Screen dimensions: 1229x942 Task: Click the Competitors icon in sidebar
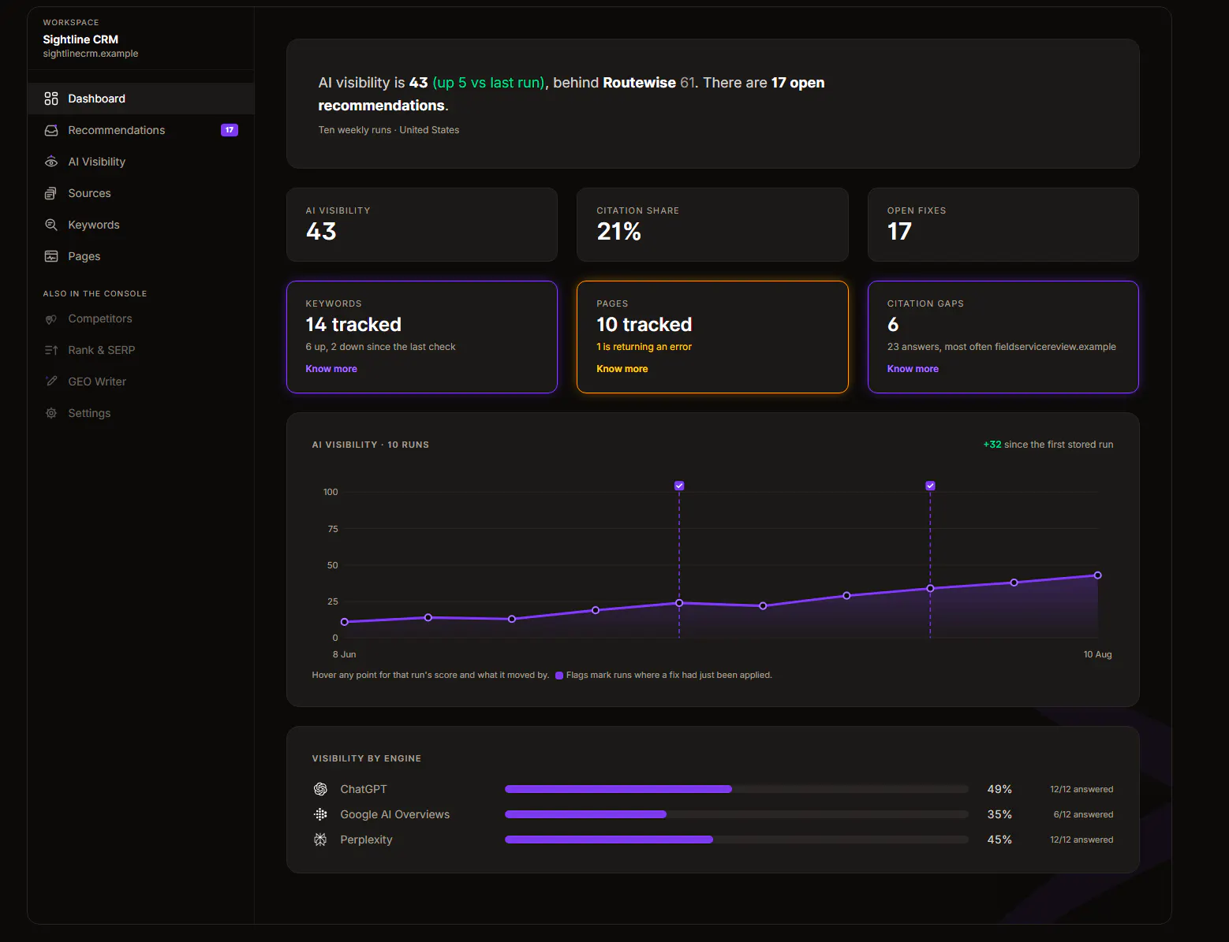[x=51, y=318]
